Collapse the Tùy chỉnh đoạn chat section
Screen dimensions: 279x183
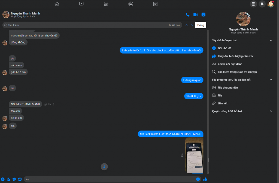click(x=271, y=40)
